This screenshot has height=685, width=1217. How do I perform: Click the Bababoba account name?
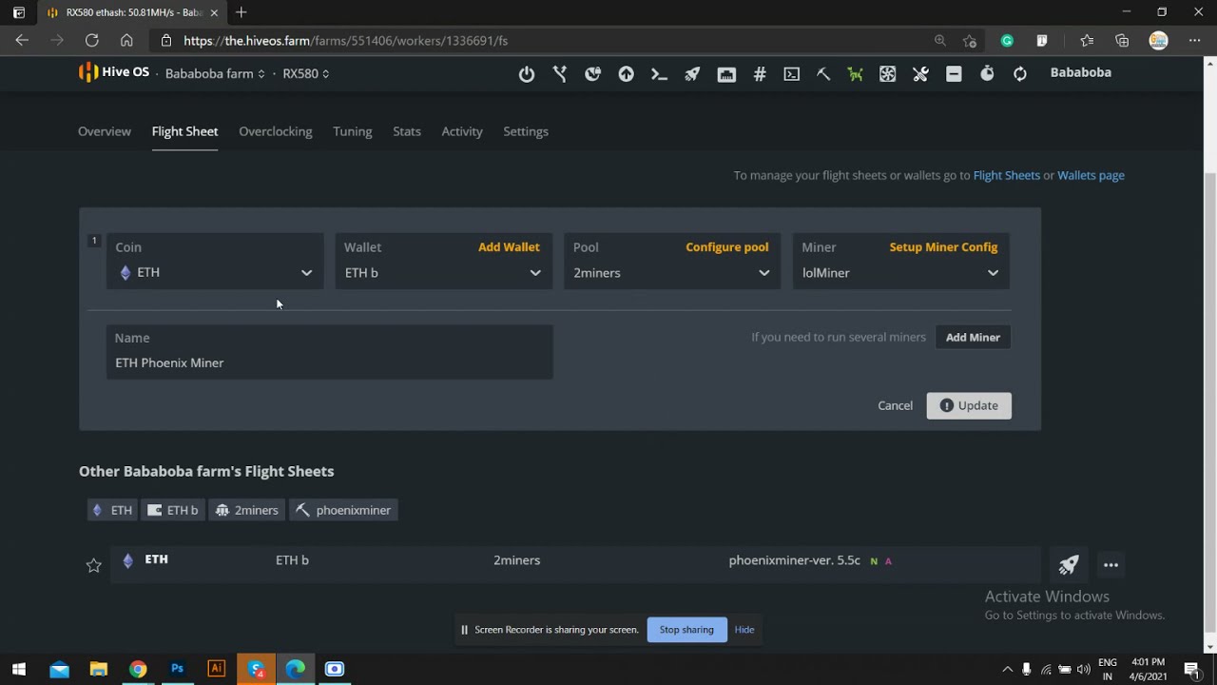point(1080,72)
